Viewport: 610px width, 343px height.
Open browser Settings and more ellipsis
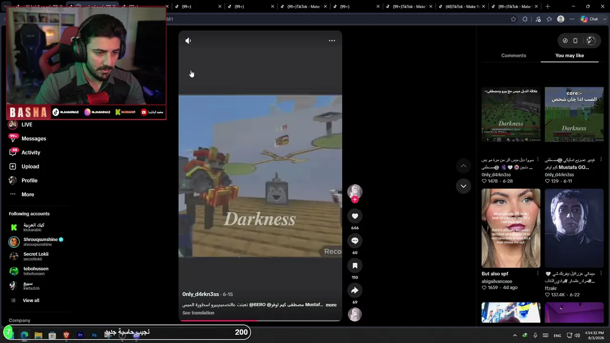(x=572, y=19)
